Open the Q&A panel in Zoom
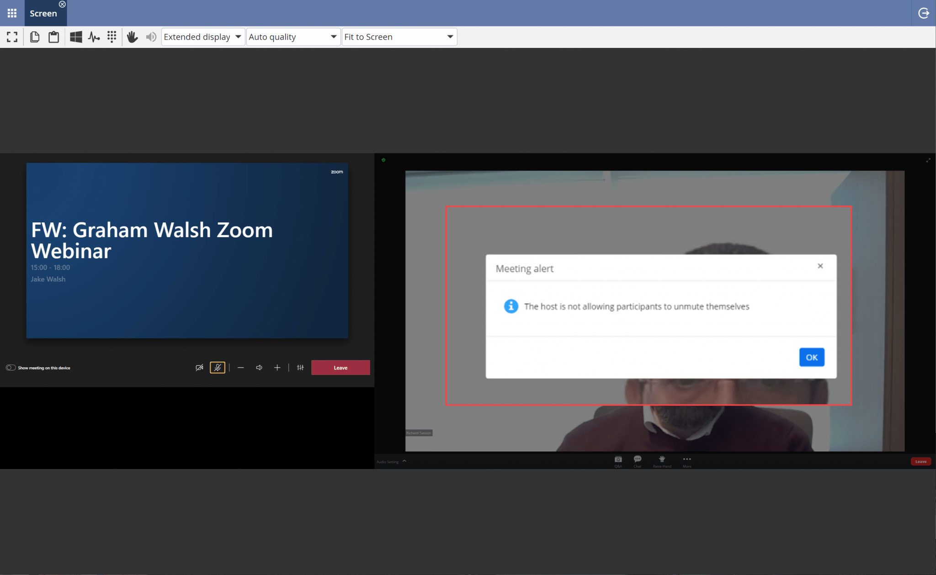 click(x=618, y=461)
